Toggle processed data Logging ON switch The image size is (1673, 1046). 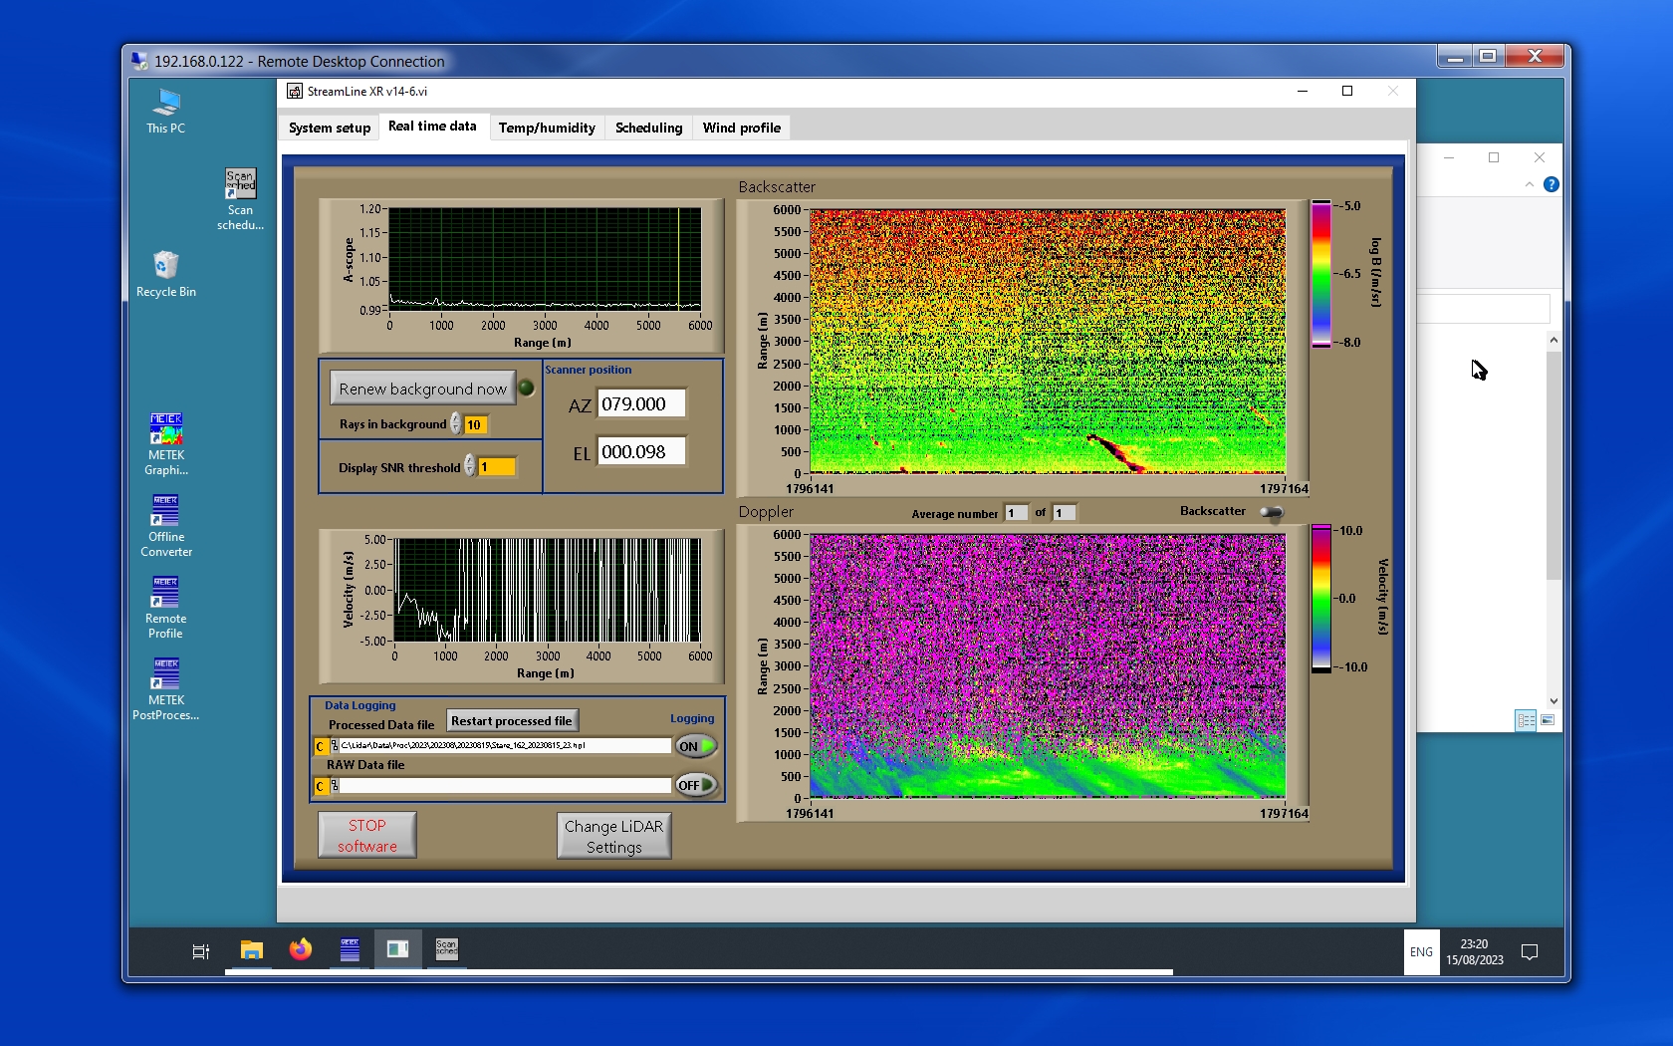695,746
